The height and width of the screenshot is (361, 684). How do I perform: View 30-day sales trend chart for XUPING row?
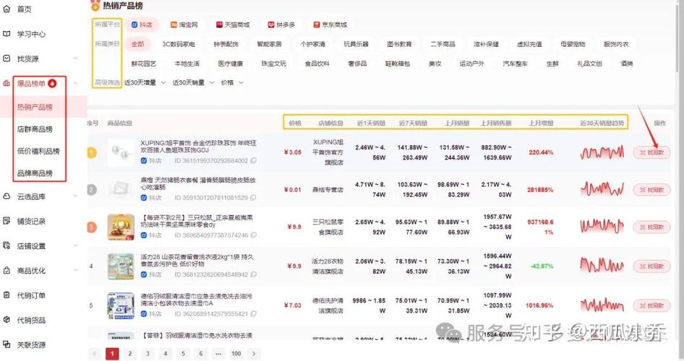[602, 152]
